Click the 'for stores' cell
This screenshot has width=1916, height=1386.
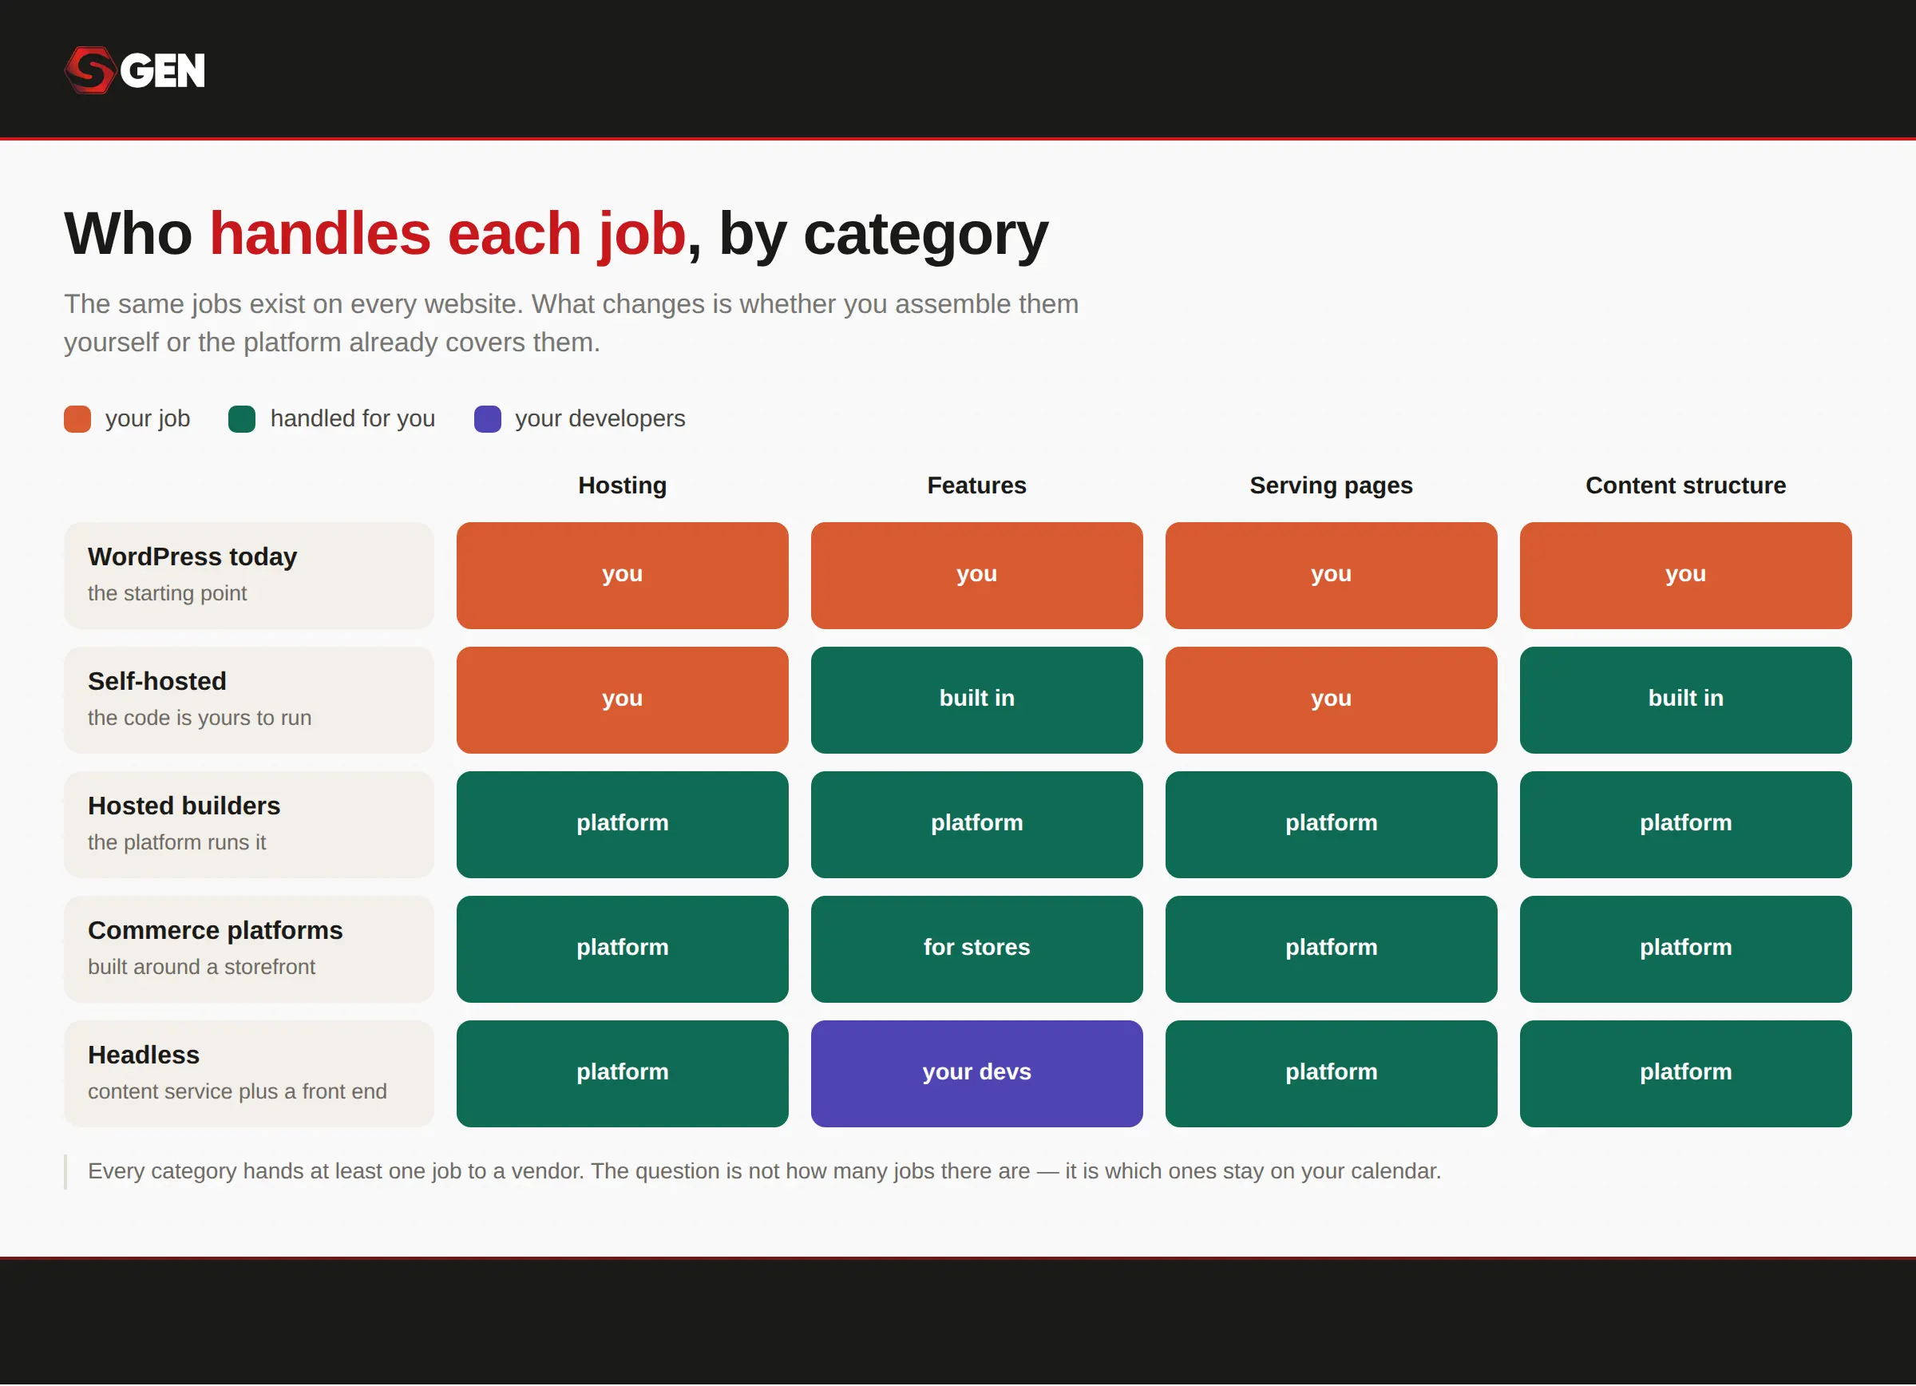point(976,949)
